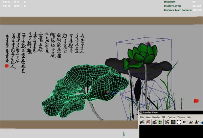
Task: Click the "Display Layer:" heads-up display label
Action: [x=172, y=6]
